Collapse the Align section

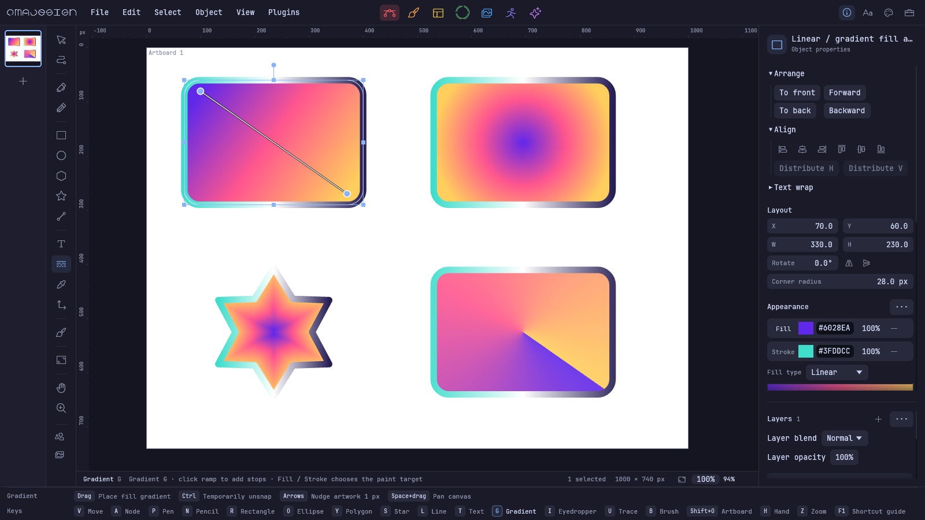[782, 129]
